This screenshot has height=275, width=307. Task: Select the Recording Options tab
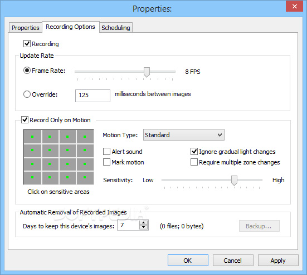tap(71, 27)
